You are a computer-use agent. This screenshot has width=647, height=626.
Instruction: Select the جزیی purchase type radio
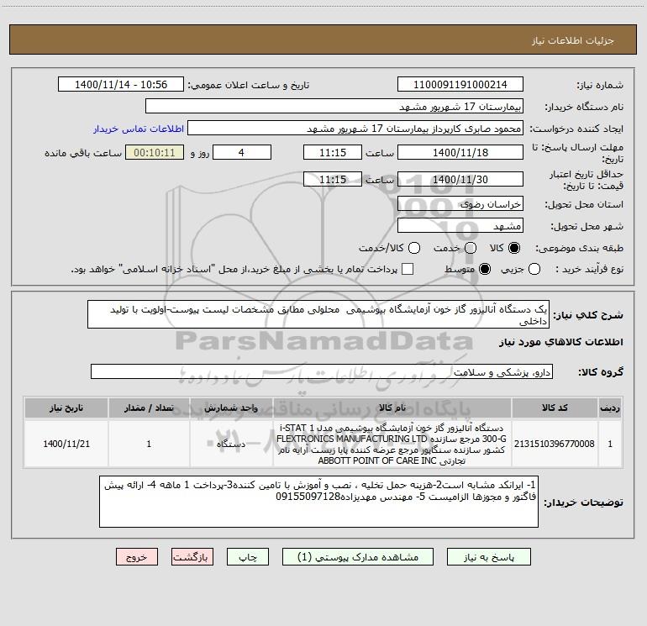point(534,269)
